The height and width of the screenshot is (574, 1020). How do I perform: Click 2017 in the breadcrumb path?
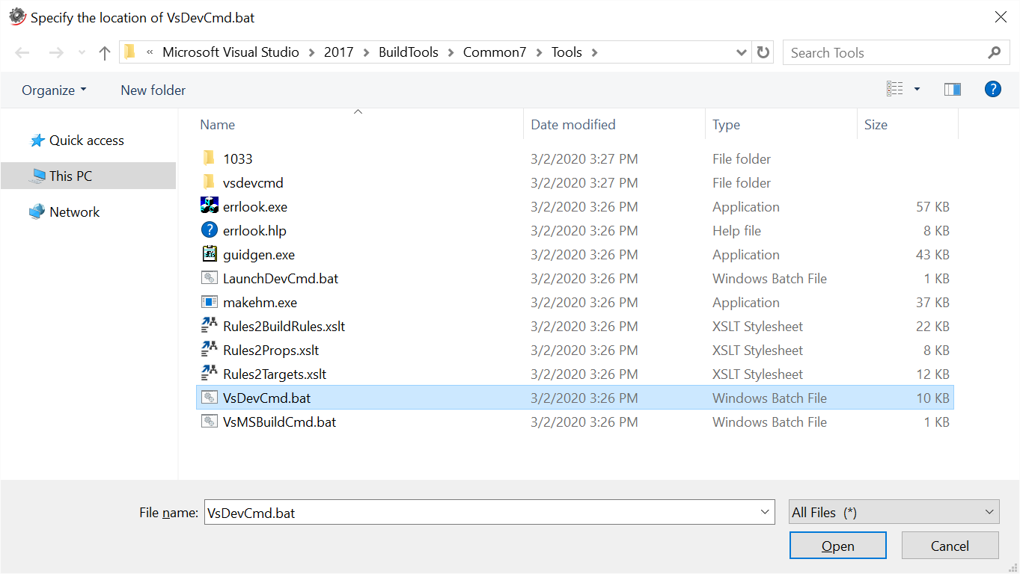click(x=339, y=52)
